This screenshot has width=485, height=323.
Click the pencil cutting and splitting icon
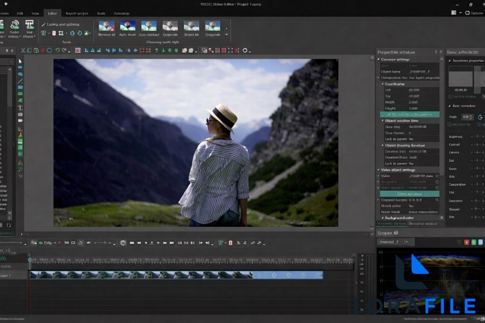(x=44, y=24)
